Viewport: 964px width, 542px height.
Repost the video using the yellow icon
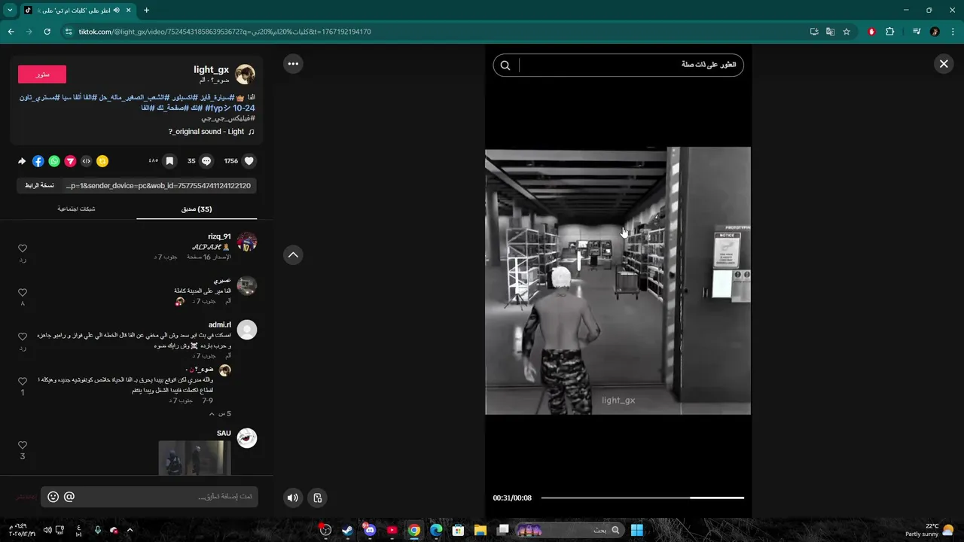[102, 161]
